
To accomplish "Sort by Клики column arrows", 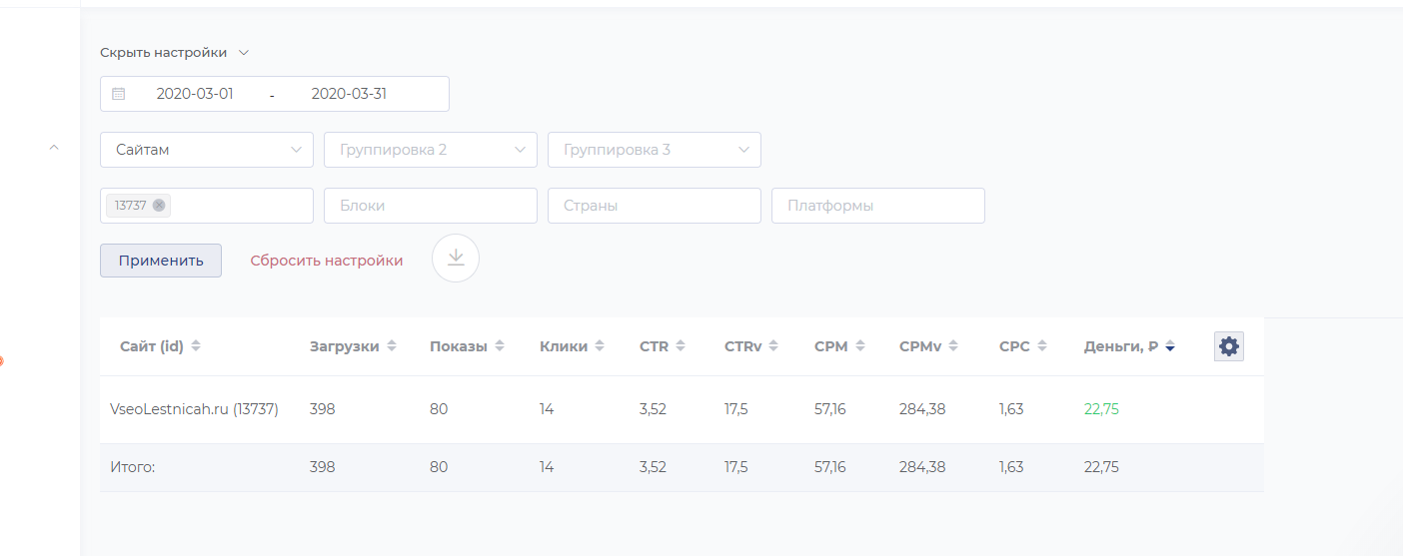I will [600, 346].
